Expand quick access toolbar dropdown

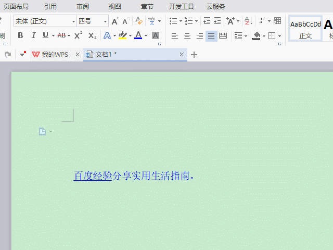[x=23, y=54]
